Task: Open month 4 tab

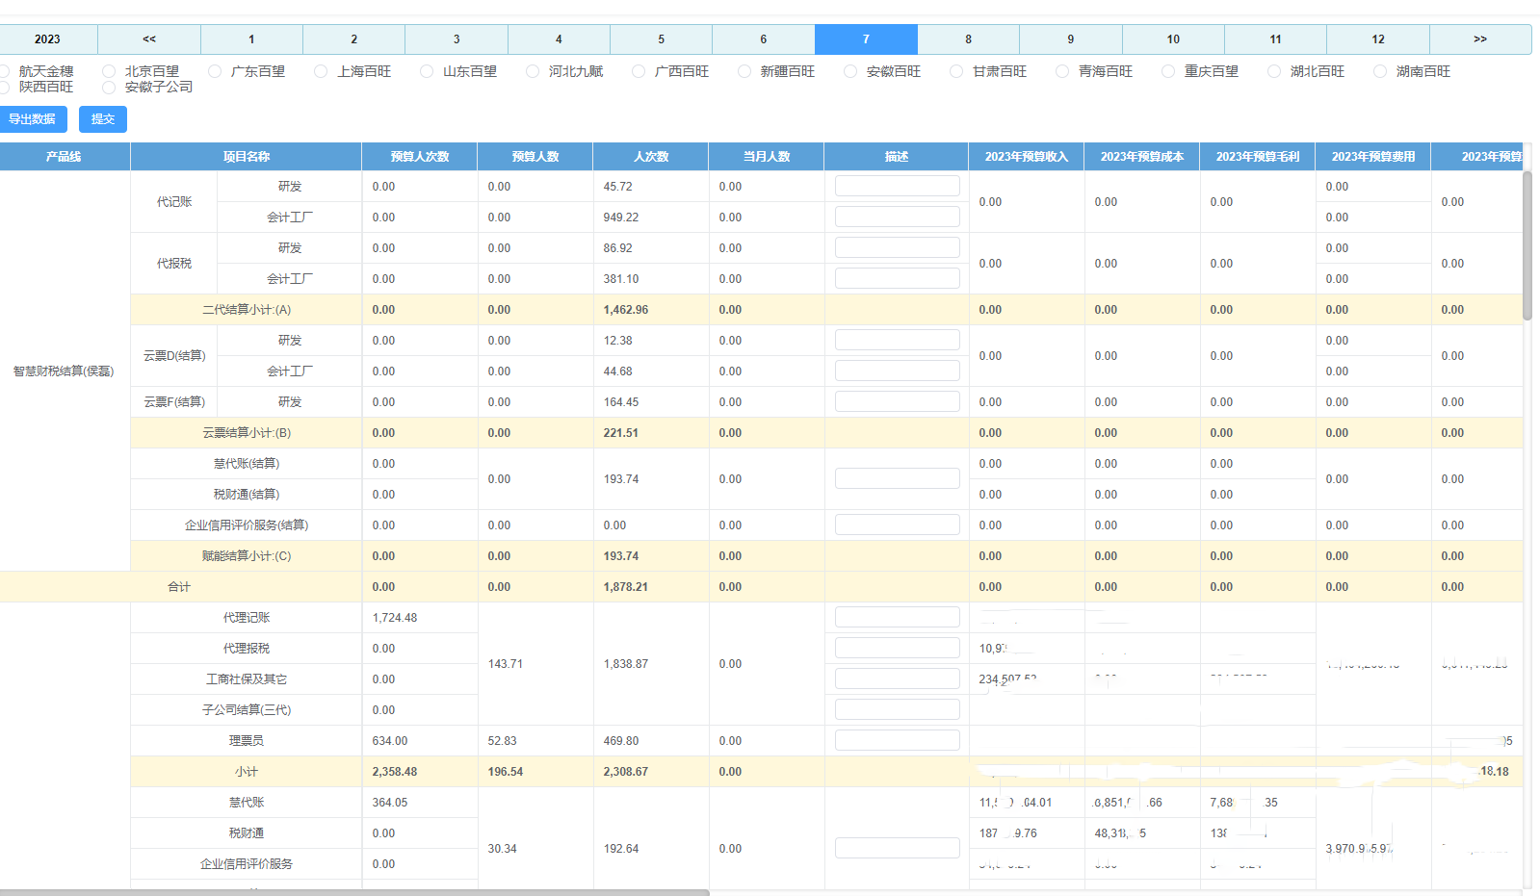Action: [x=559, y=39]
